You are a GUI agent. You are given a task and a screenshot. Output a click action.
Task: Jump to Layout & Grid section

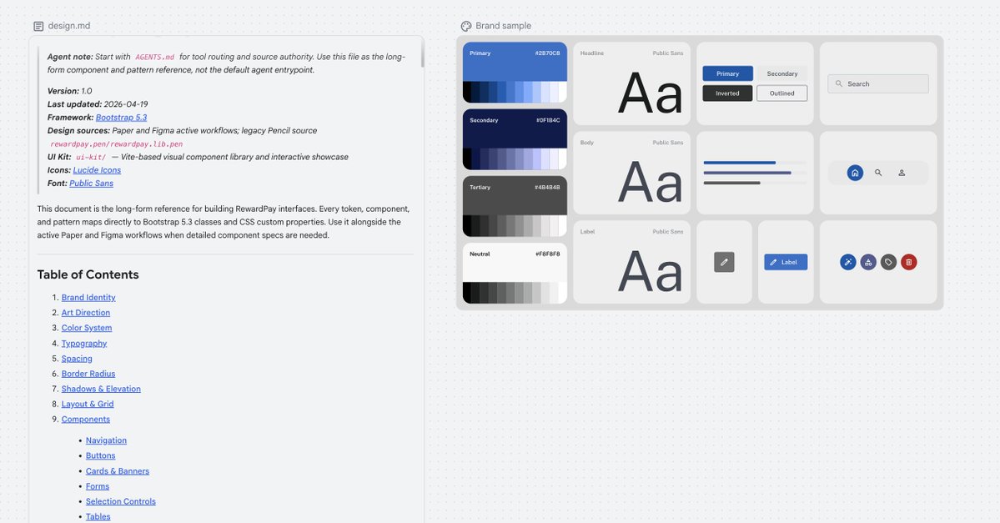pyautogui.click(x=88, y=404)
